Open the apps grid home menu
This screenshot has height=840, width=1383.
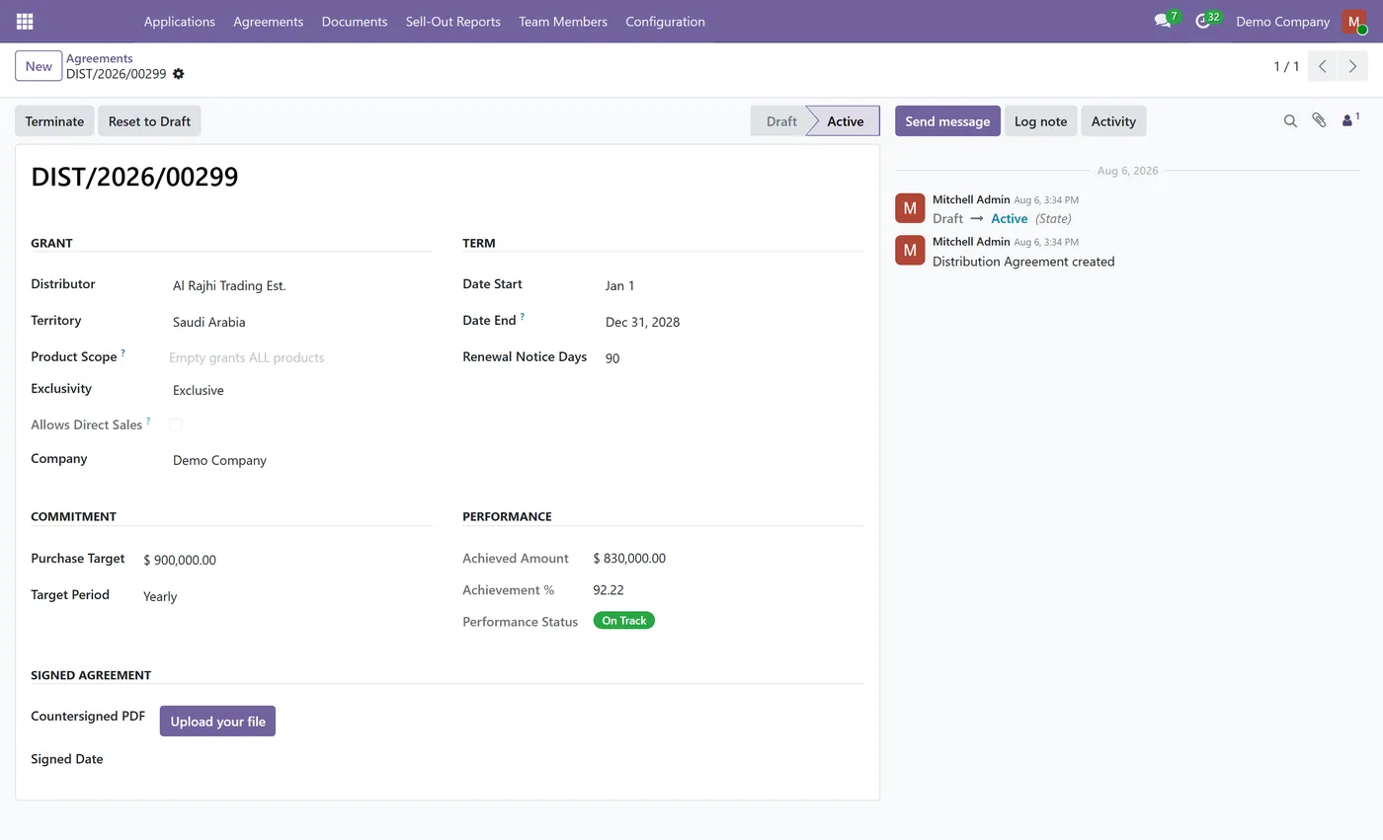point(25,21)
